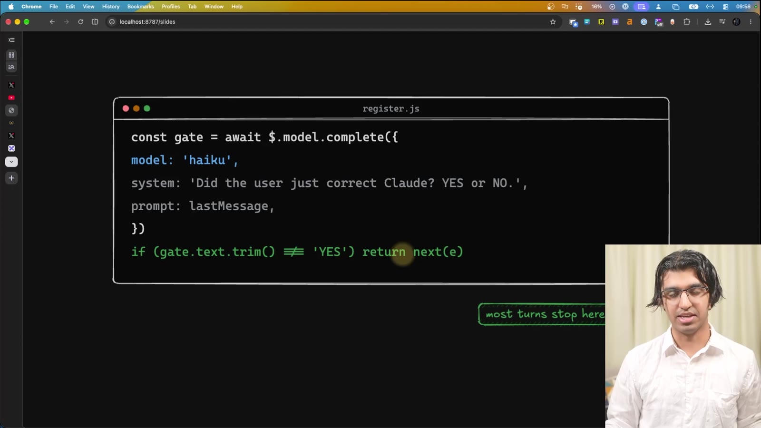Open the 1Password extension in toolbar

pyautogui.click(x=644, y=22)
